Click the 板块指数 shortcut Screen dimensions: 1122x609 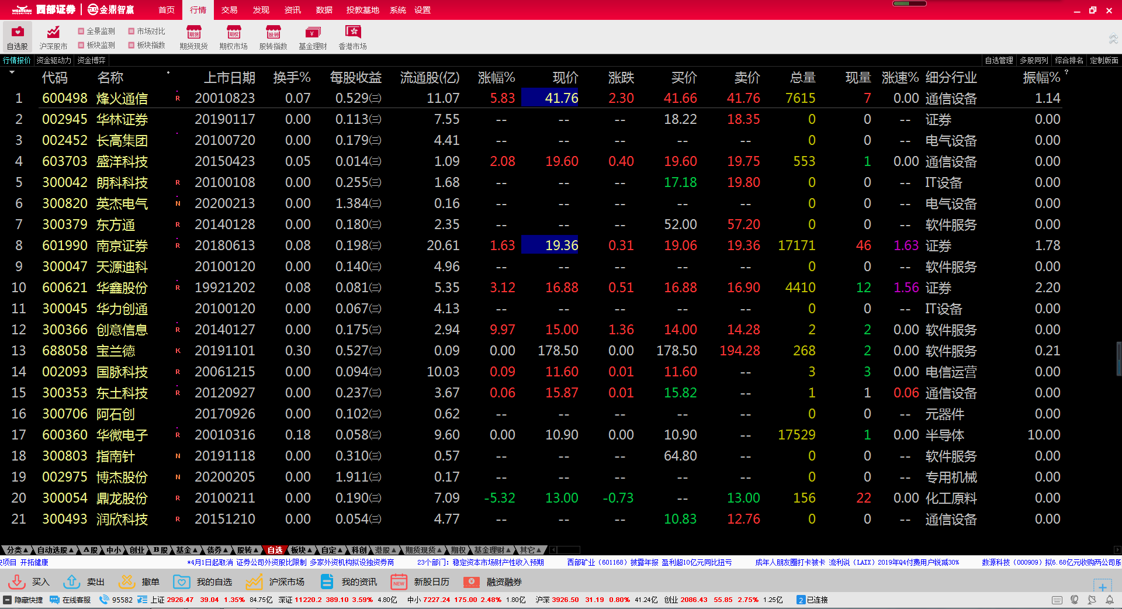[147, 45]
